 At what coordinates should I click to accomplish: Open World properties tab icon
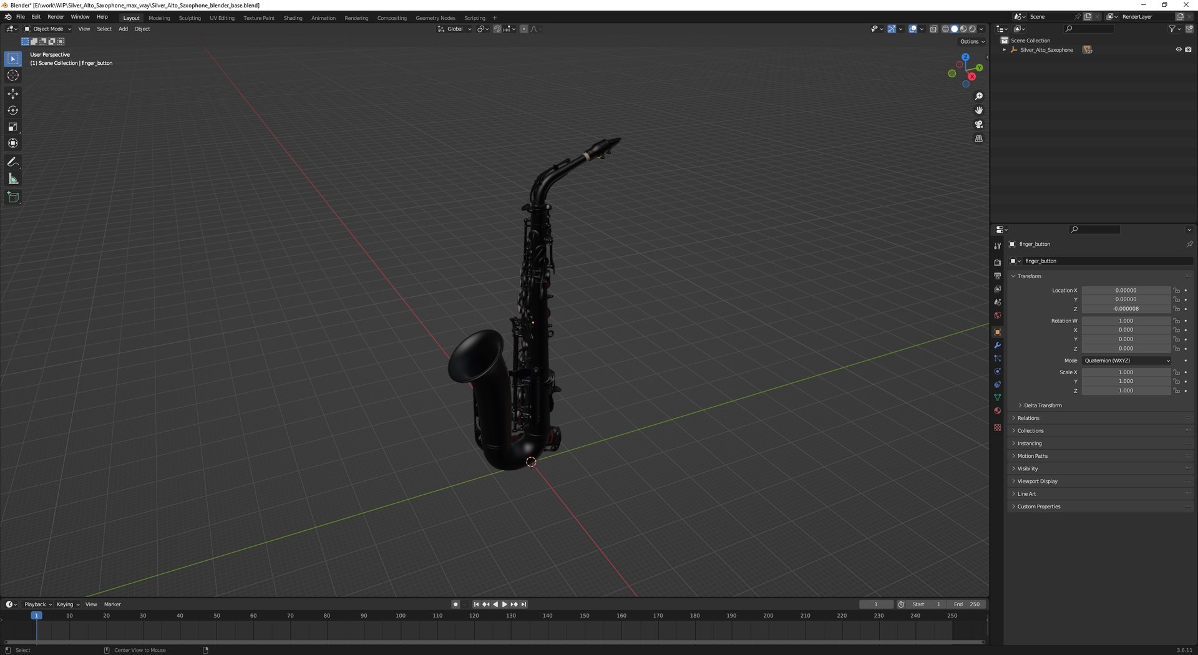[997, 315]
